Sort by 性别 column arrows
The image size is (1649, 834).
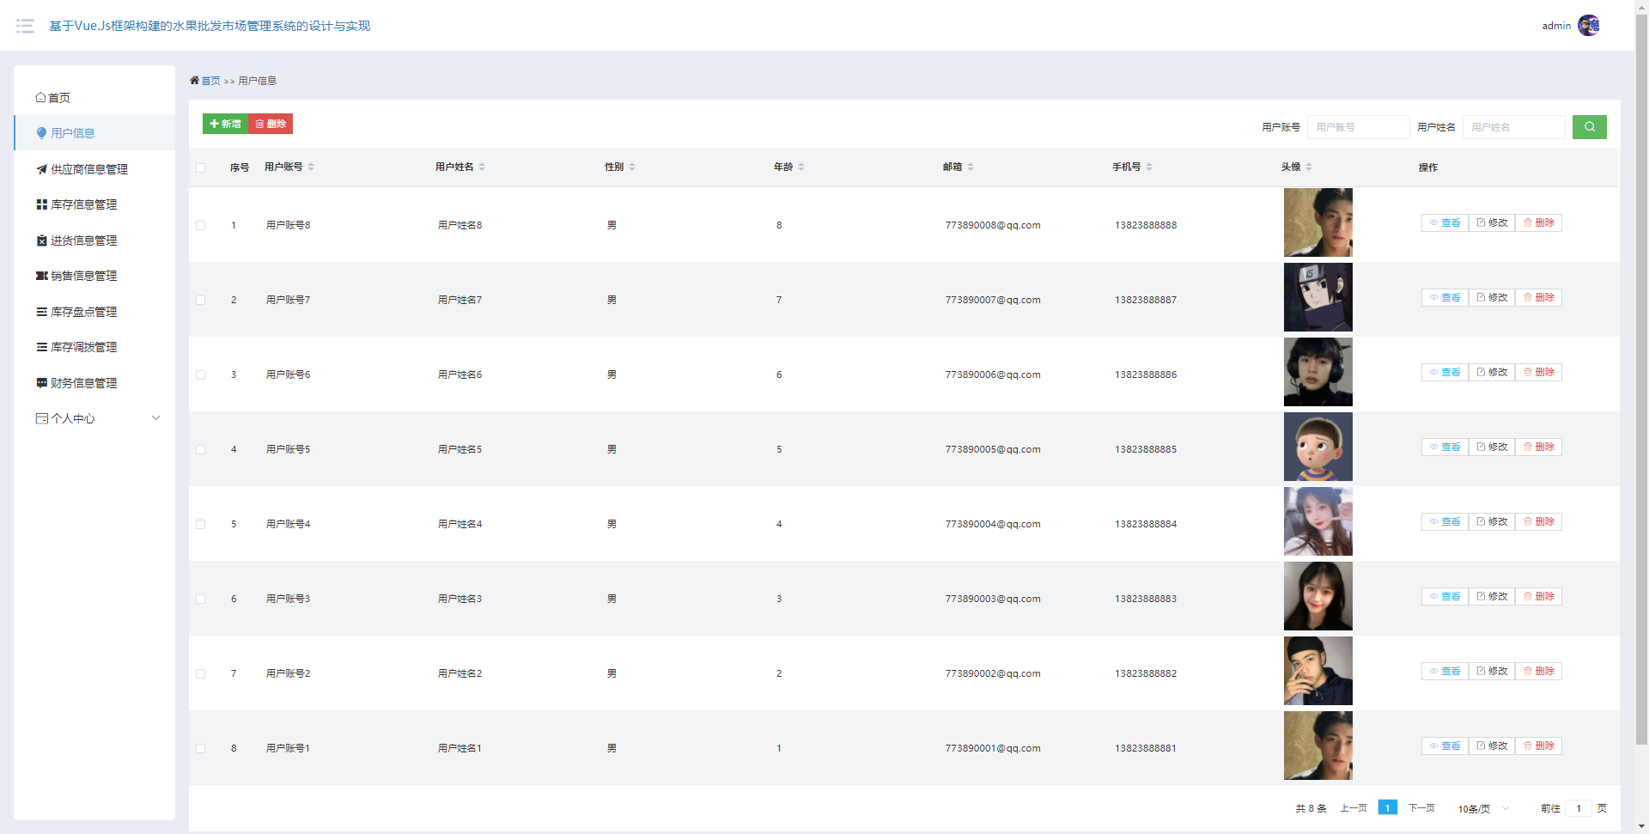pos(632,167)
